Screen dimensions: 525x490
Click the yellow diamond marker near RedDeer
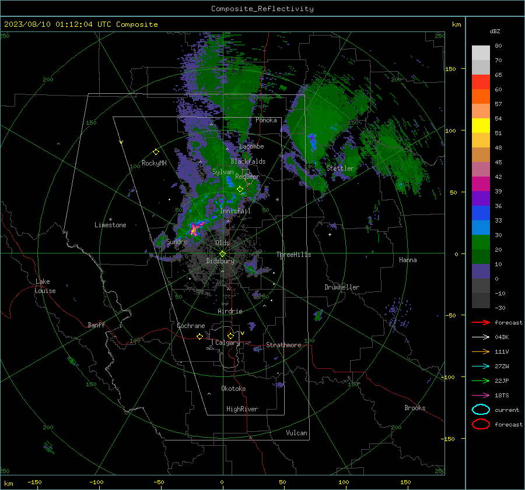coord(240,189)
